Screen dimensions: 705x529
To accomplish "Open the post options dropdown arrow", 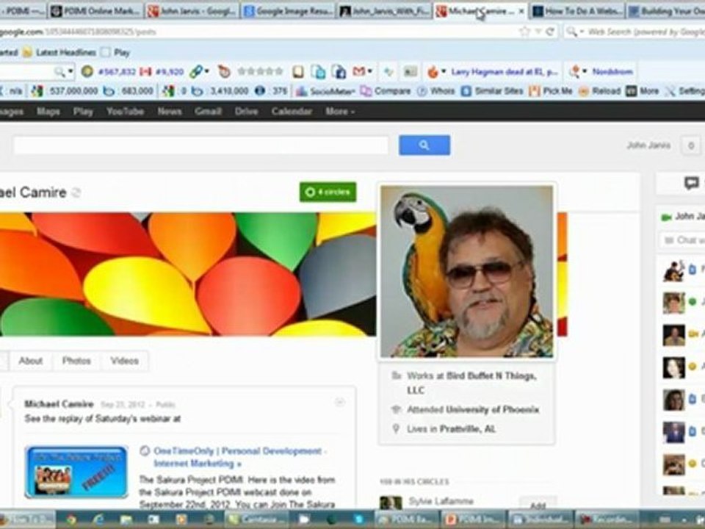I will pyautogui.click(x=340, y=403).
